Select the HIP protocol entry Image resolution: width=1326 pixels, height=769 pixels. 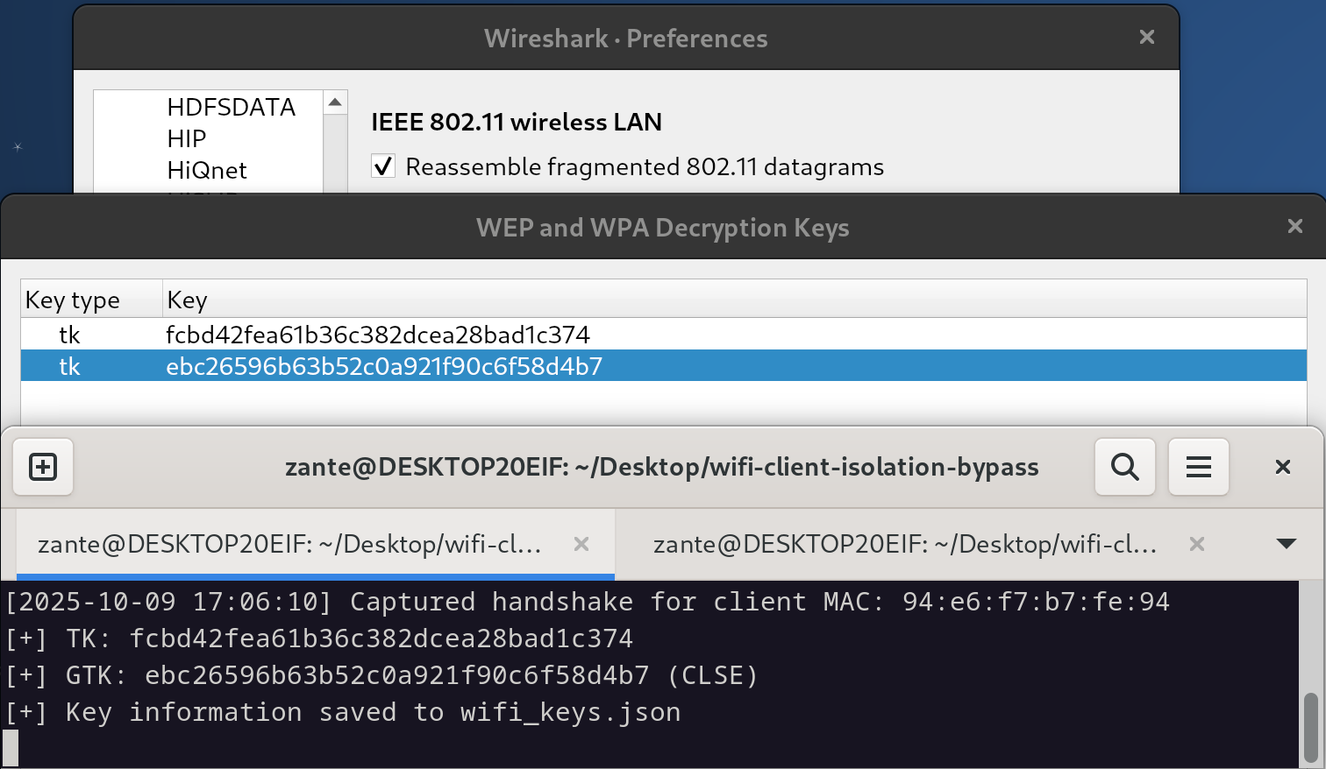pos(187,138)
